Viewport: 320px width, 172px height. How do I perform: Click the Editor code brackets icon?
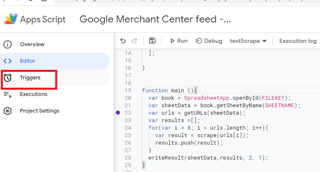pos(7,61)
